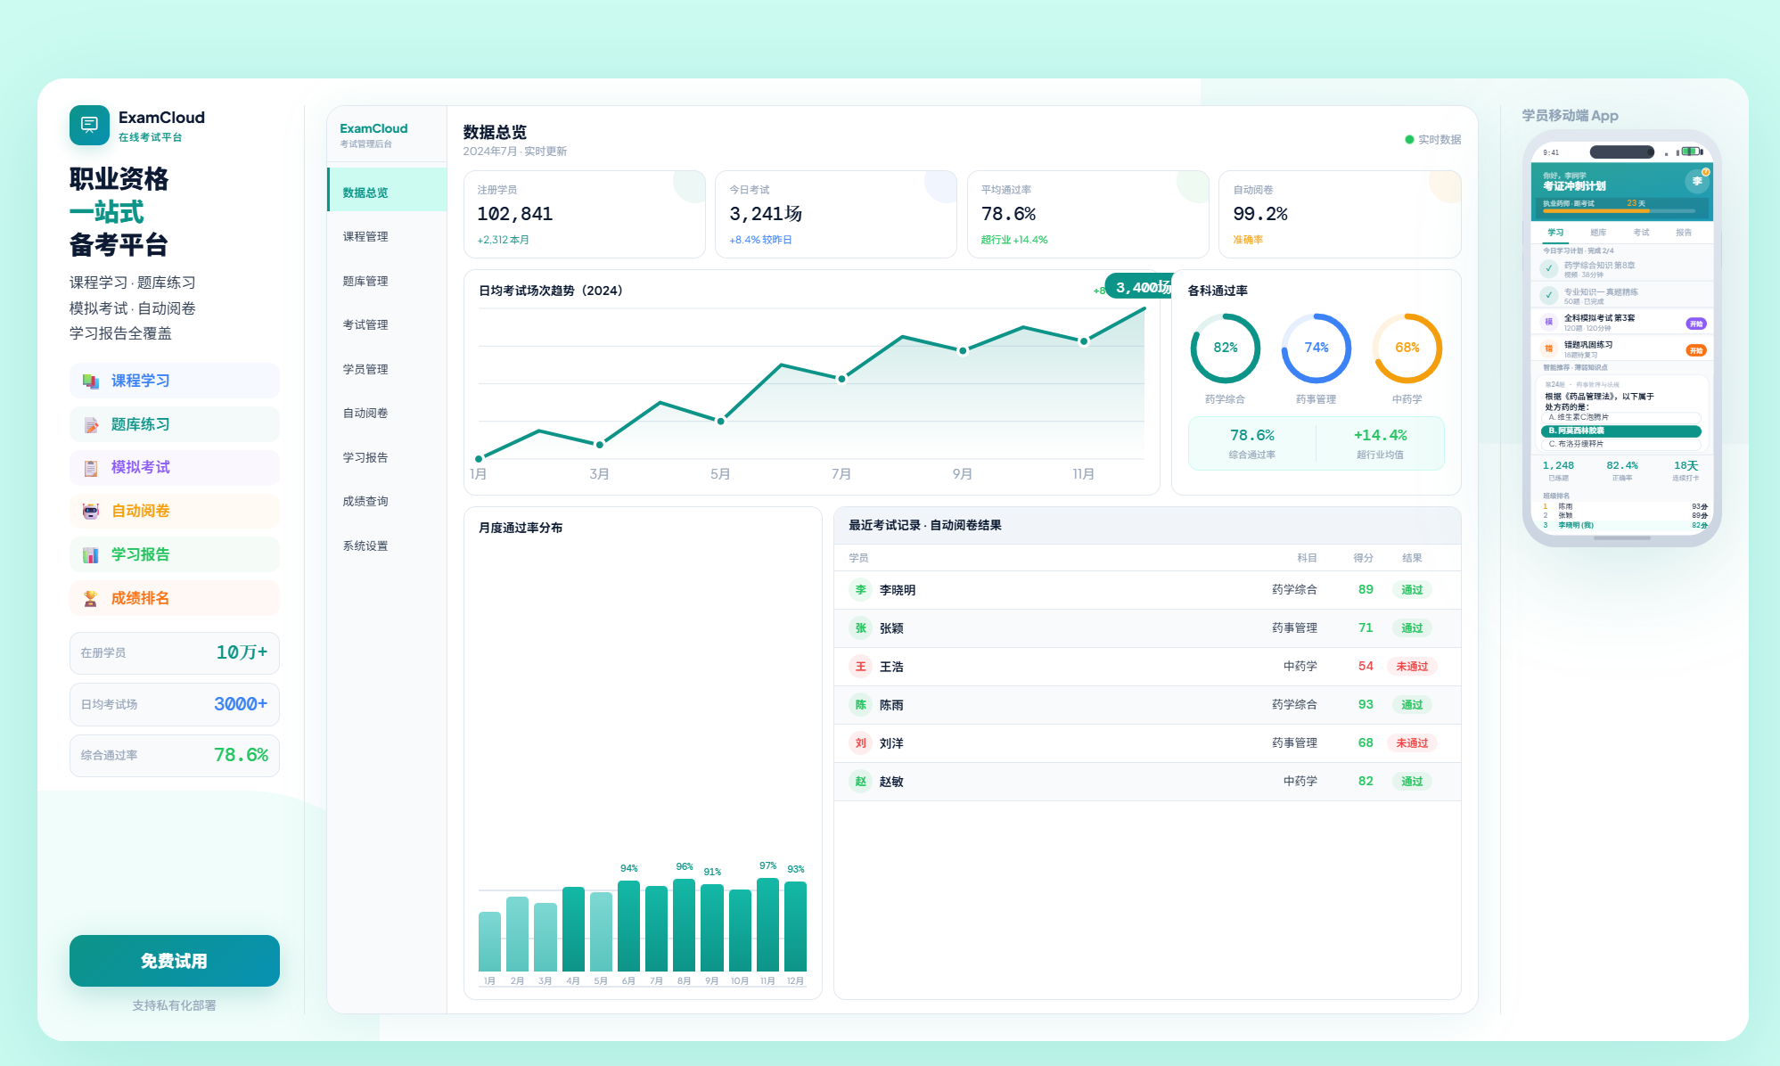Select answer option C. 布洛芬缓释片
Image resolution: width=1780 pixels, height=1066 pixels.
click(1621, 444)
